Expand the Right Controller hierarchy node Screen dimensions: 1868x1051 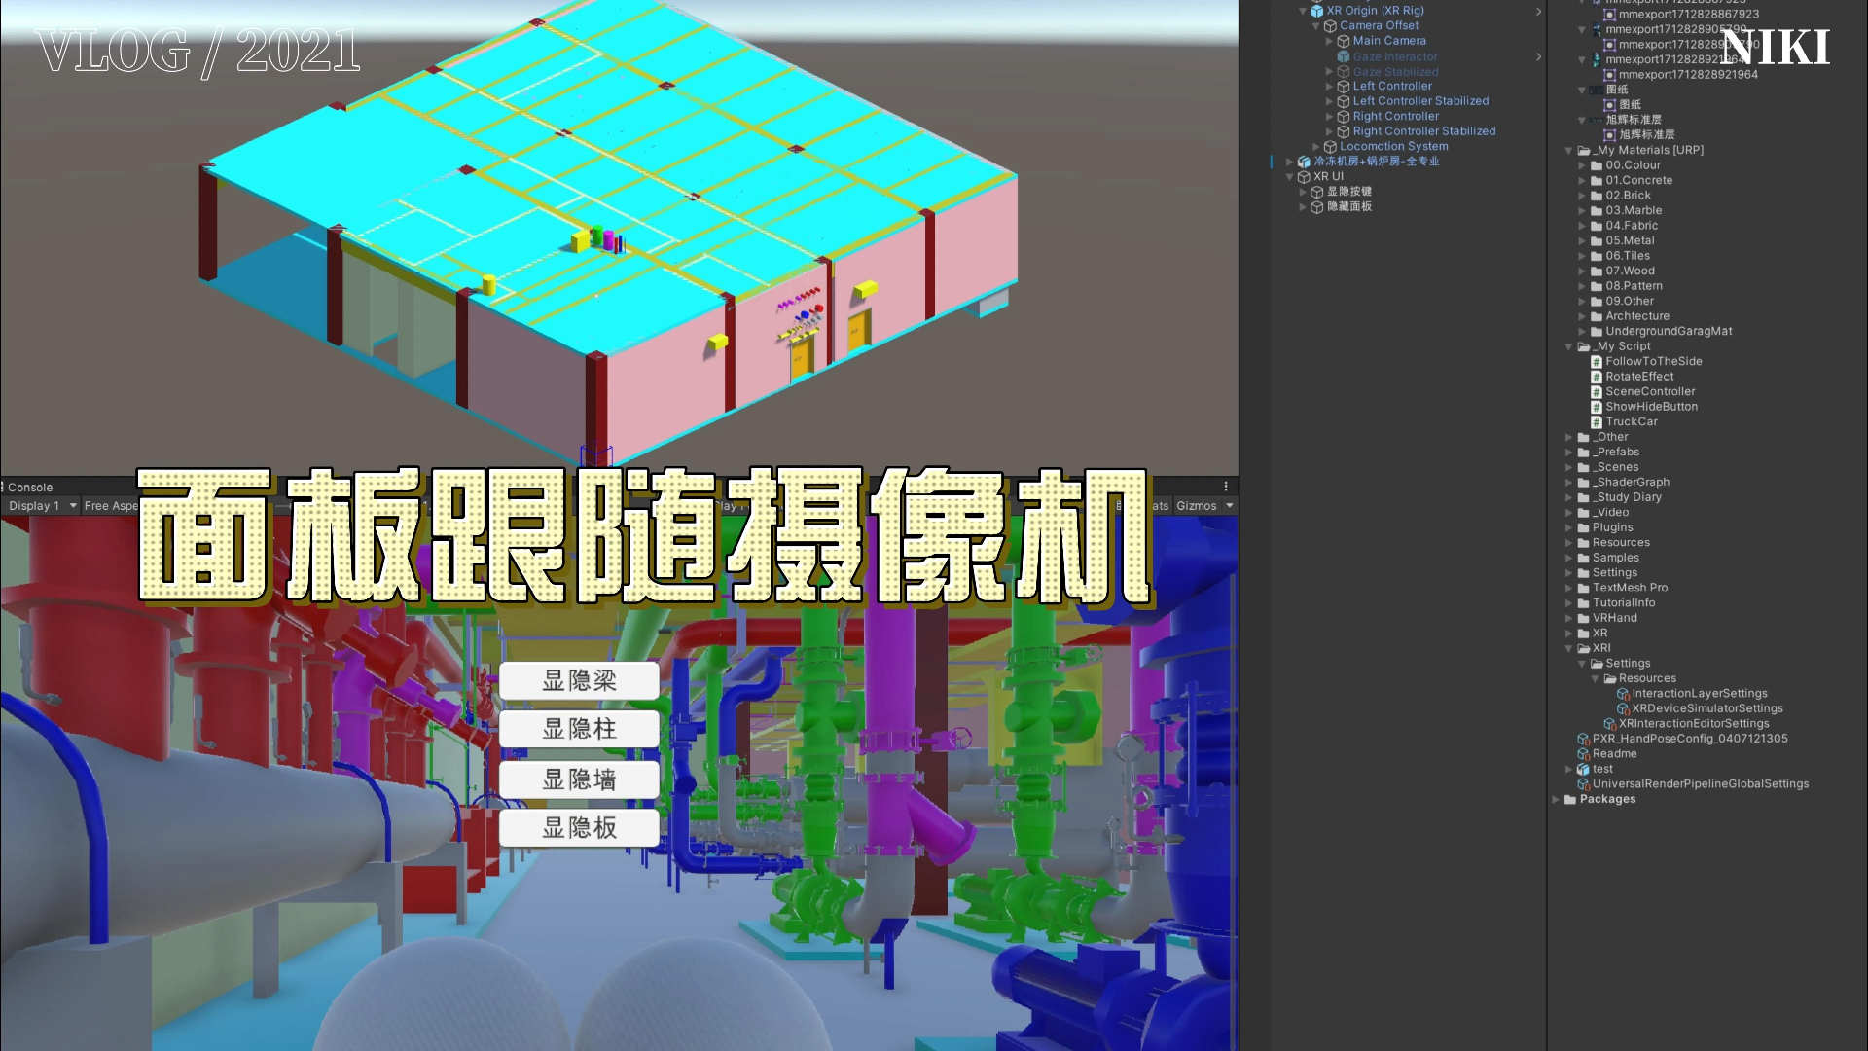coord(1330,117)
